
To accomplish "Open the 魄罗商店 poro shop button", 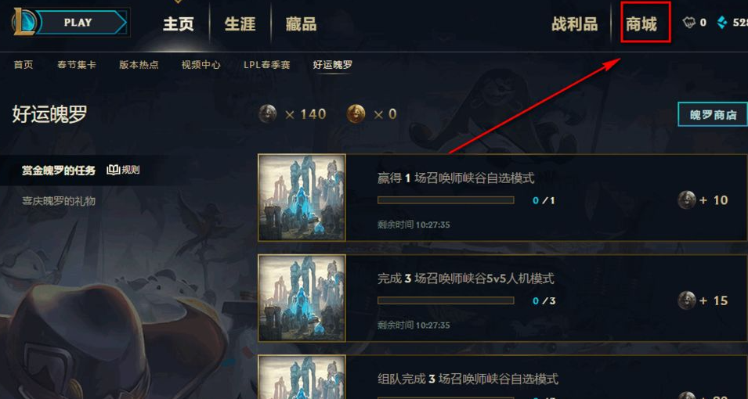I will pos(713,114).
